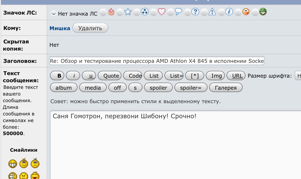Click the 'Заголовок' subject input field
This screenshot has height=179, width=301.
(x=157, y=61)
